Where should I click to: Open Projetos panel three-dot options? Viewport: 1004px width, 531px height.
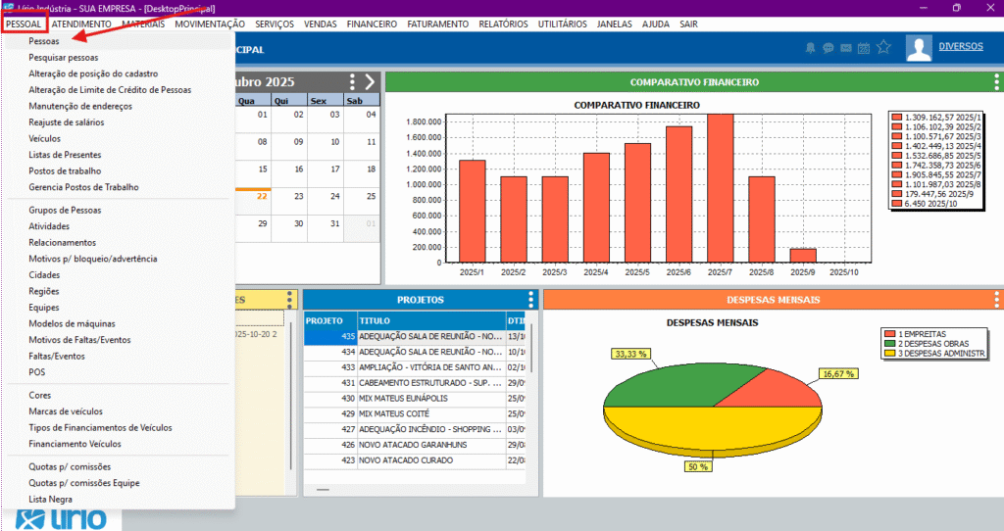[x=531, y=300]
